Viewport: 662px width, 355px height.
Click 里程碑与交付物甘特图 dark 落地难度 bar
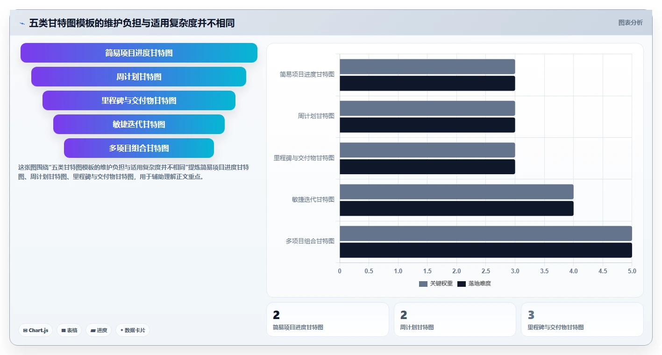[427, 167]
